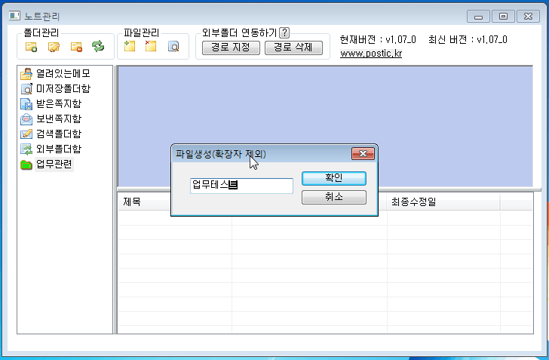Click the file name input field in dialog
Screen dimensions: 549x360
(x=241, y=186)
